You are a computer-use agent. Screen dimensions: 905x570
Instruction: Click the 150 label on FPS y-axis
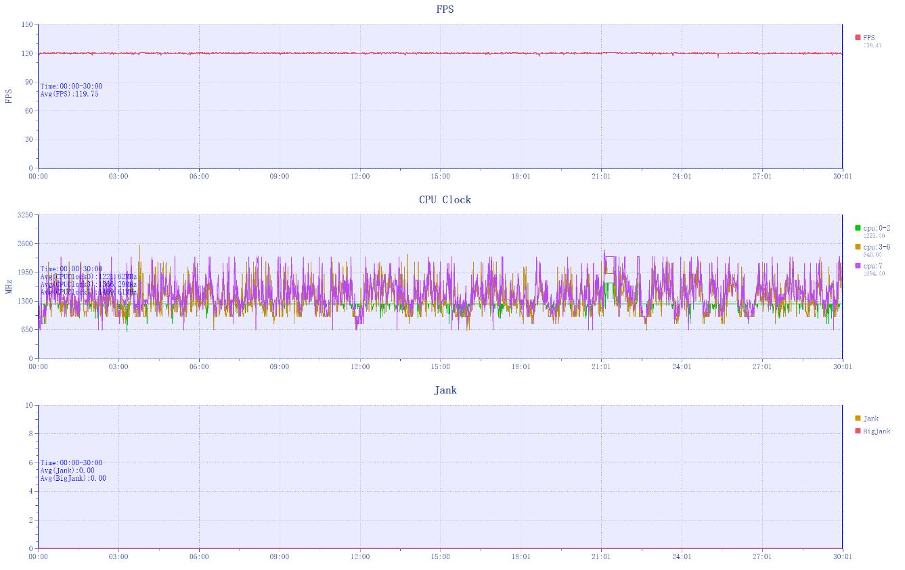(27, 25)
